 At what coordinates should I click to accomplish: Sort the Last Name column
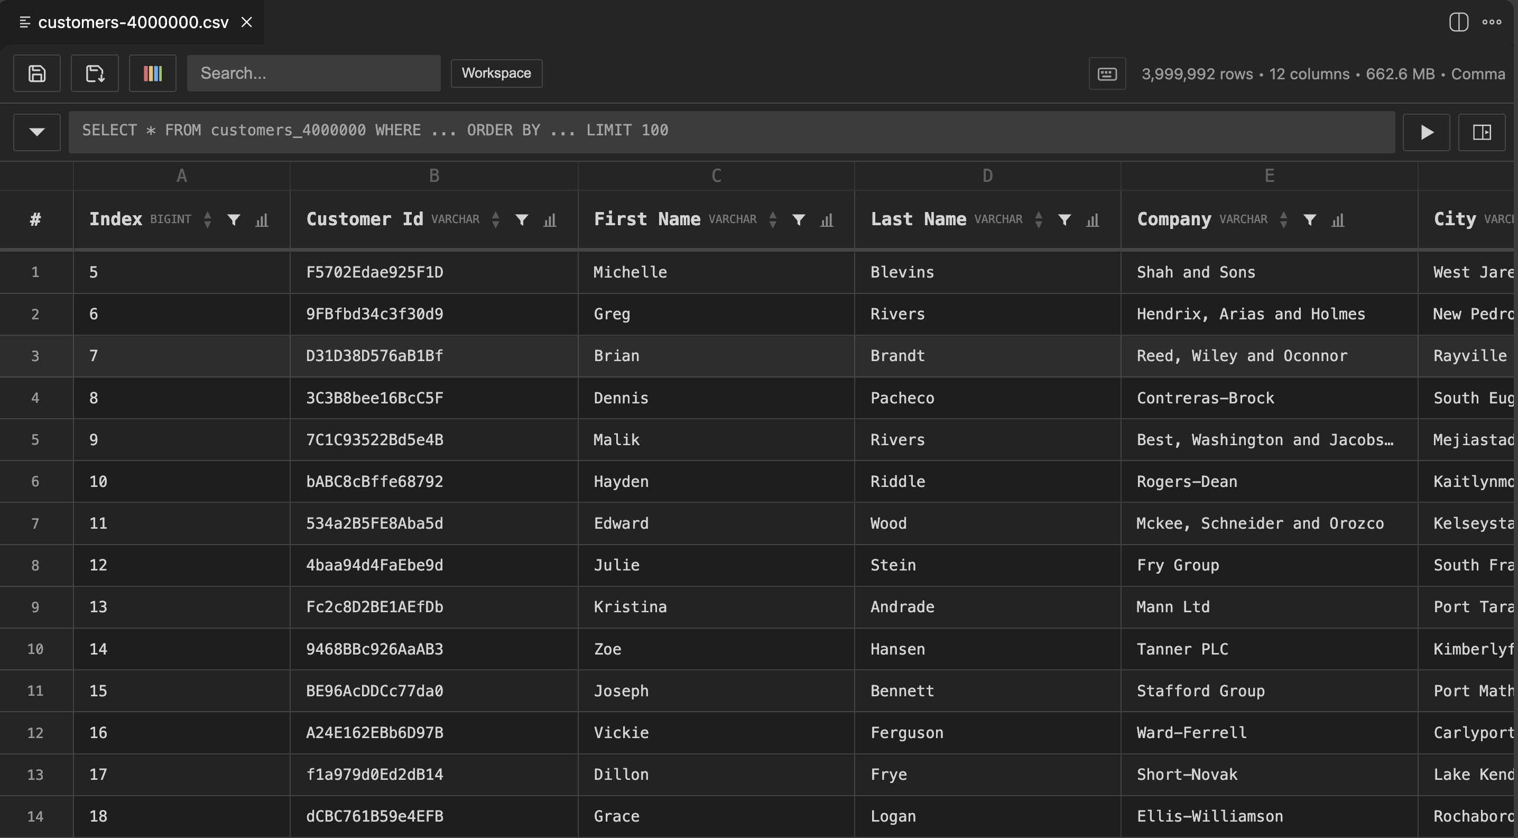1038,220
